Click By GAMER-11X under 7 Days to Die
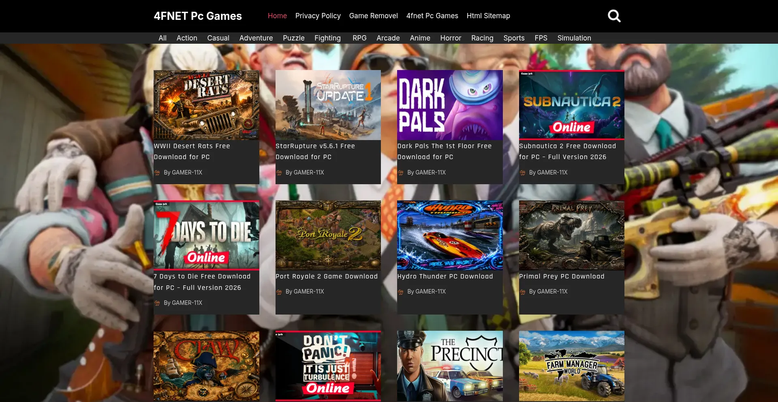The height and width of the screenshot is (402, 778). pos(183,303)
